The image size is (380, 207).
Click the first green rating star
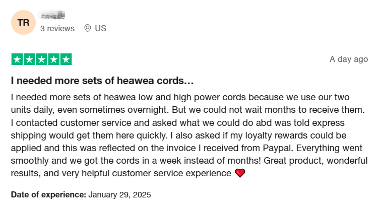(x=17, y=59)
